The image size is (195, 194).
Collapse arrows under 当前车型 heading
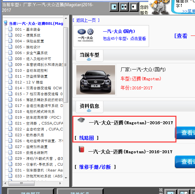(89, 59)
